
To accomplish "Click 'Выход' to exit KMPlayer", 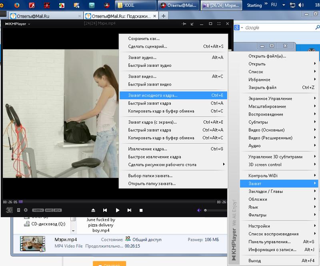I will pyautogui.click(x=279, y=261).
